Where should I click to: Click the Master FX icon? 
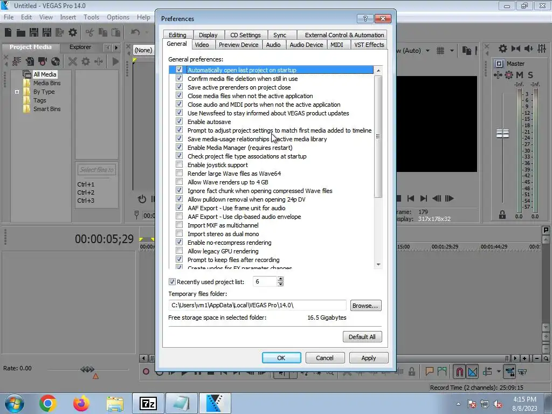pos(498,74)
